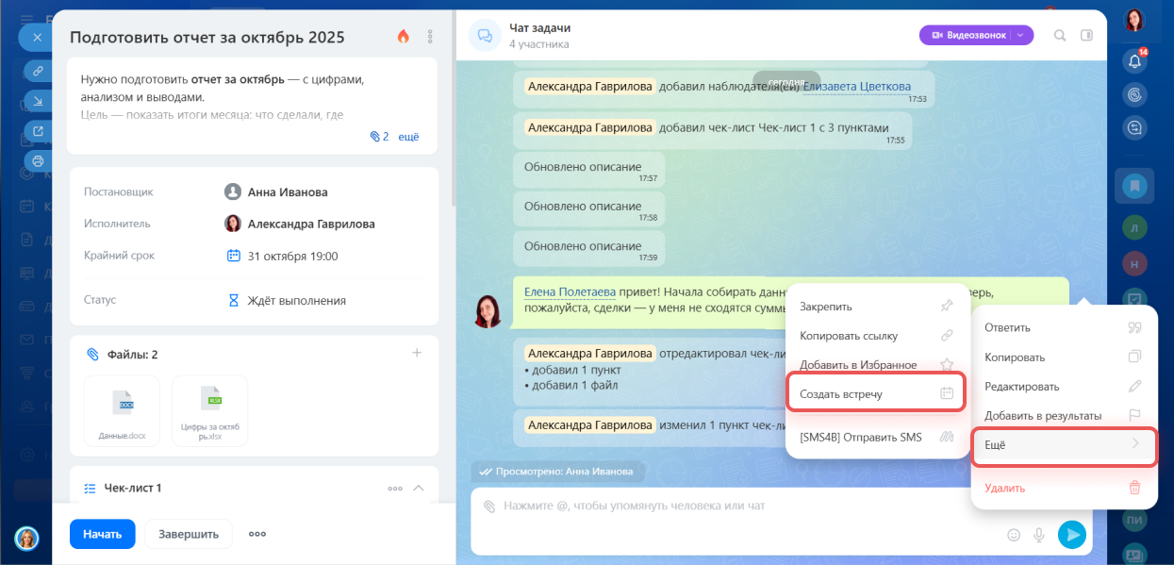Open the Данные.docx file thumbnail
Screen dimensions: 1174x565
123,411
